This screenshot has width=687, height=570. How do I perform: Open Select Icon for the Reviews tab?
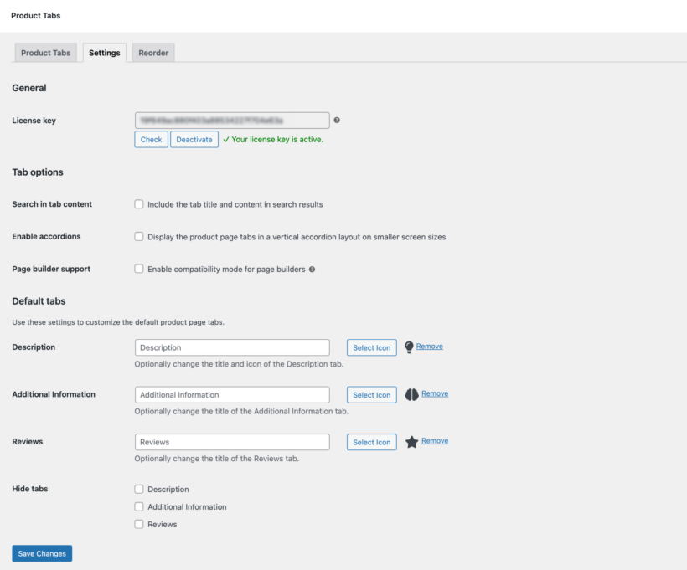[371, 441]
